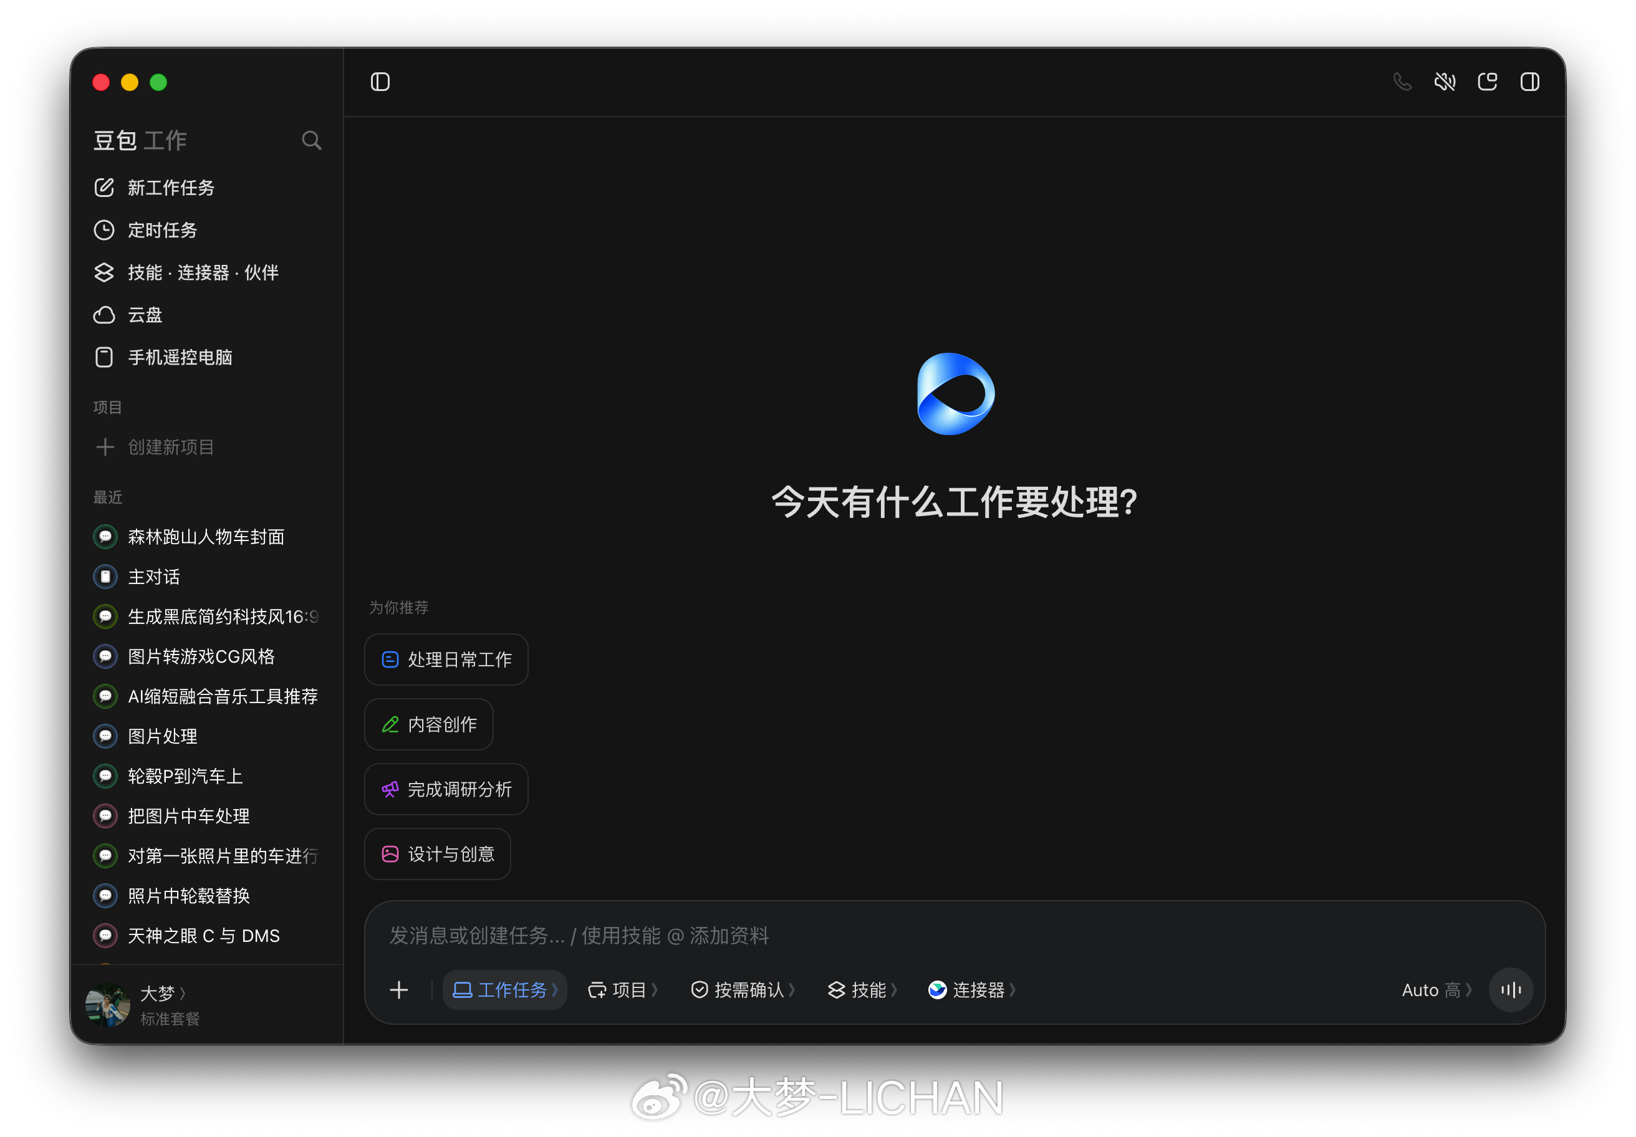
Task: Click the pop-out window icon
Action: pos(1487,82)
